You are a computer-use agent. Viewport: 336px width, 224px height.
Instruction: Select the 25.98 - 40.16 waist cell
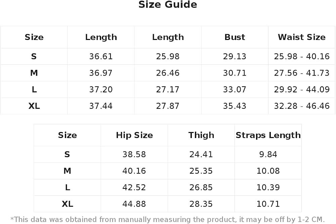point(301,56)
